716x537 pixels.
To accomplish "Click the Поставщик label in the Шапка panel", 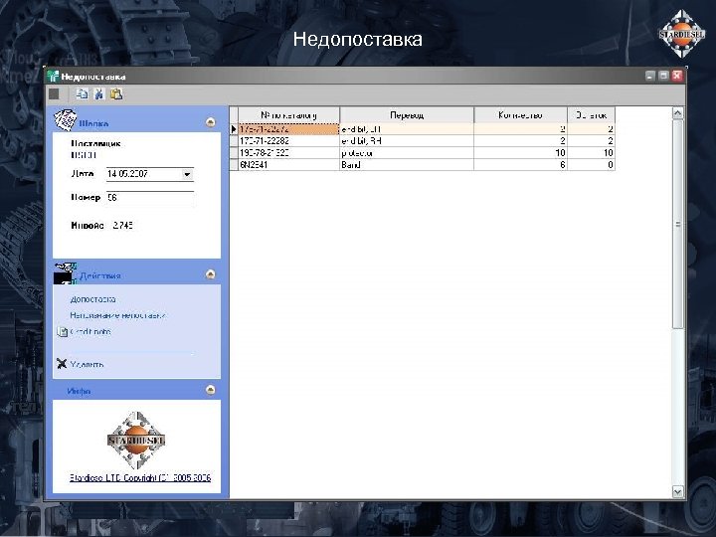I will [95, 143].
